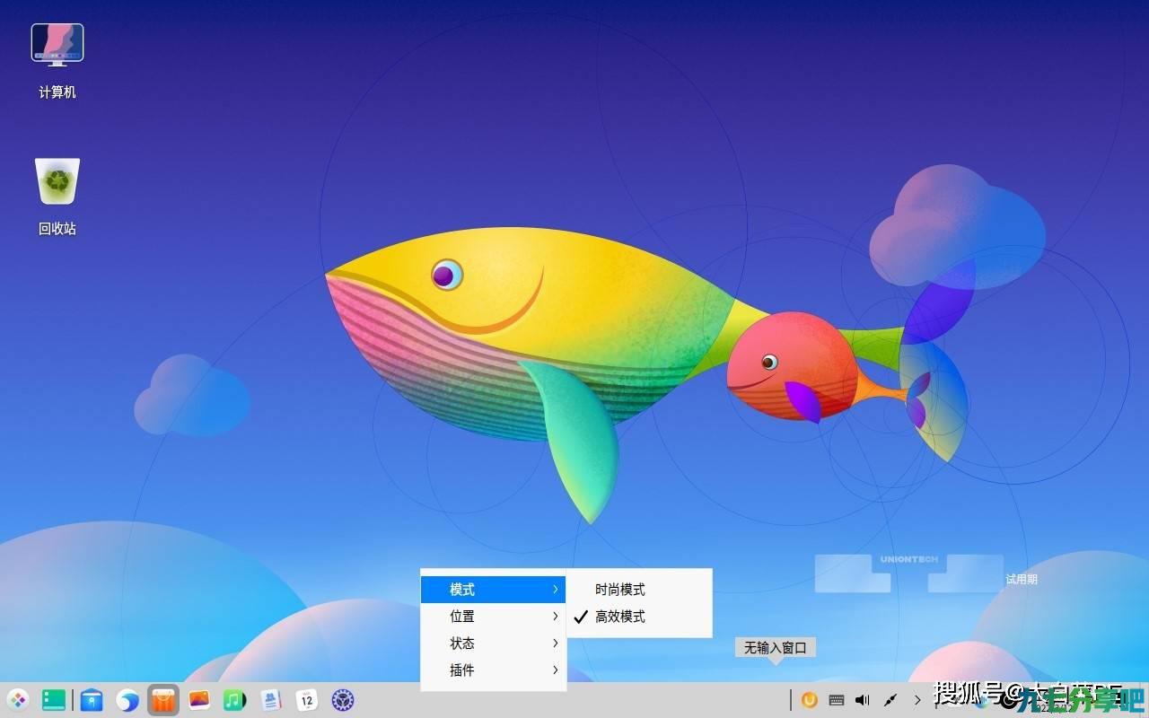Open the 模式 submenu entry
1149x718 pixels.
tap(494, 590)
